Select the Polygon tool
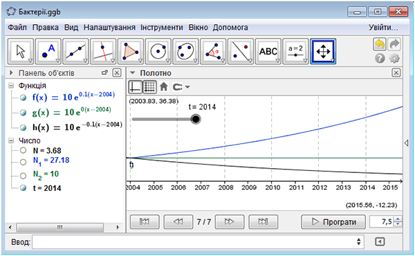Screen dimensions: 415x256 click(131, 51)
